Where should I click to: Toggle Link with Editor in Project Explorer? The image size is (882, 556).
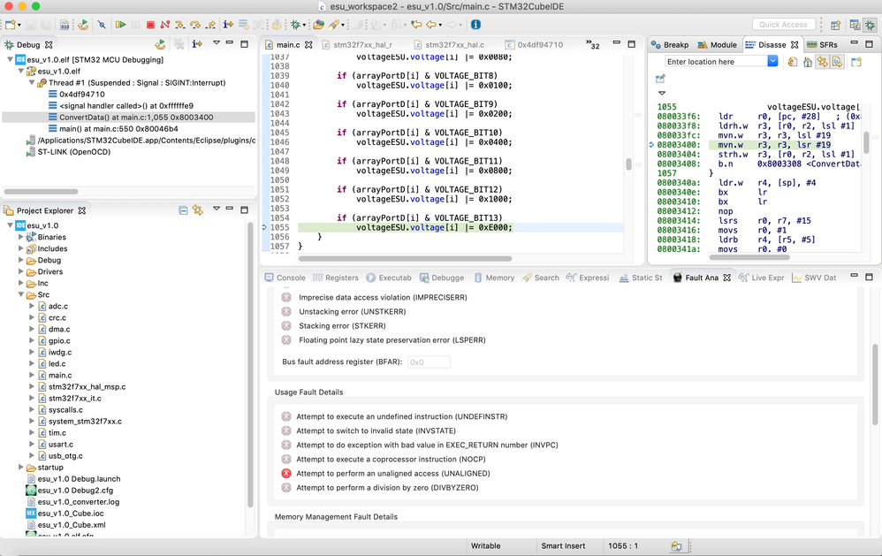pos(198,210)
